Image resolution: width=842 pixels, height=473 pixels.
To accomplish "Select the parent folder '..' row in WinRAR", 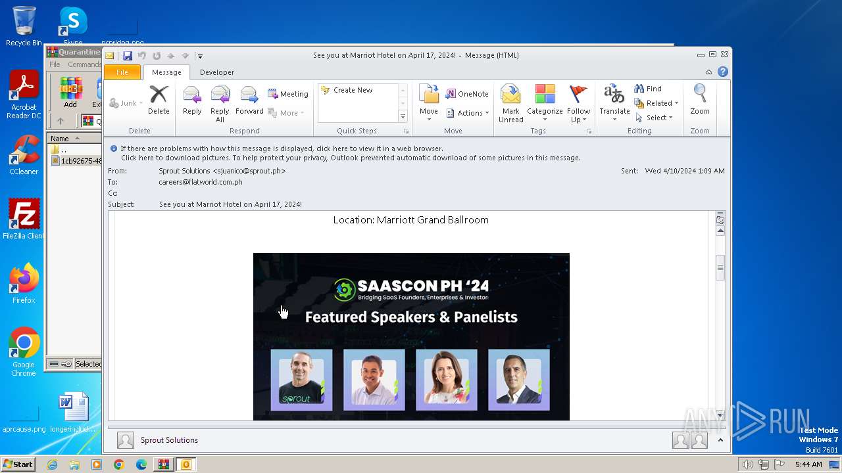I will pos(74,150).
